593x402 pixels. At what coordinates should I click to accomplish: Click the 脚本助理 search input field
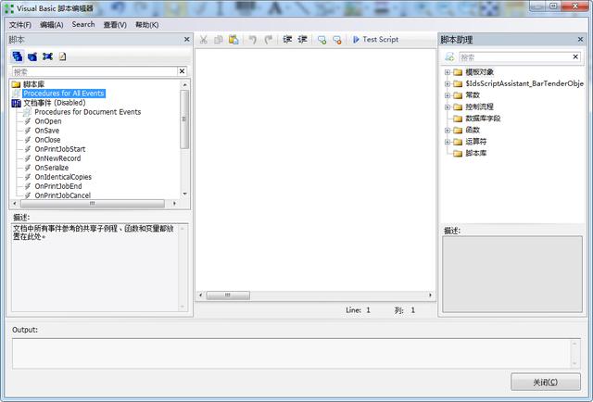tap(519, 57)
